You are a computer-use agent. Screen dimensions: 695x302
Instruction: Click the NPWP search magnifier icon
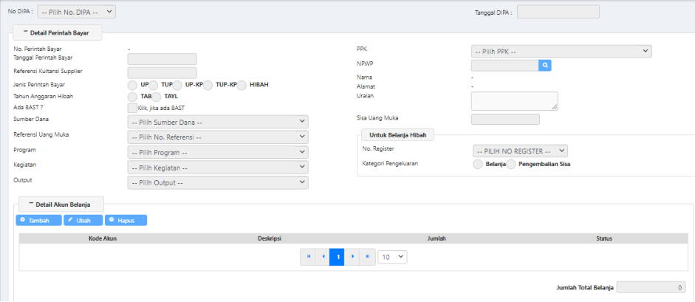coord(545,65)
